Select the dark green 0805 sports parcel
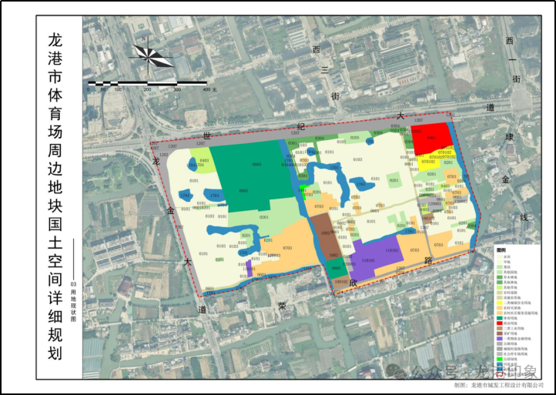The width and height of the screenshot is (556, 395). [x=252, y=174]
